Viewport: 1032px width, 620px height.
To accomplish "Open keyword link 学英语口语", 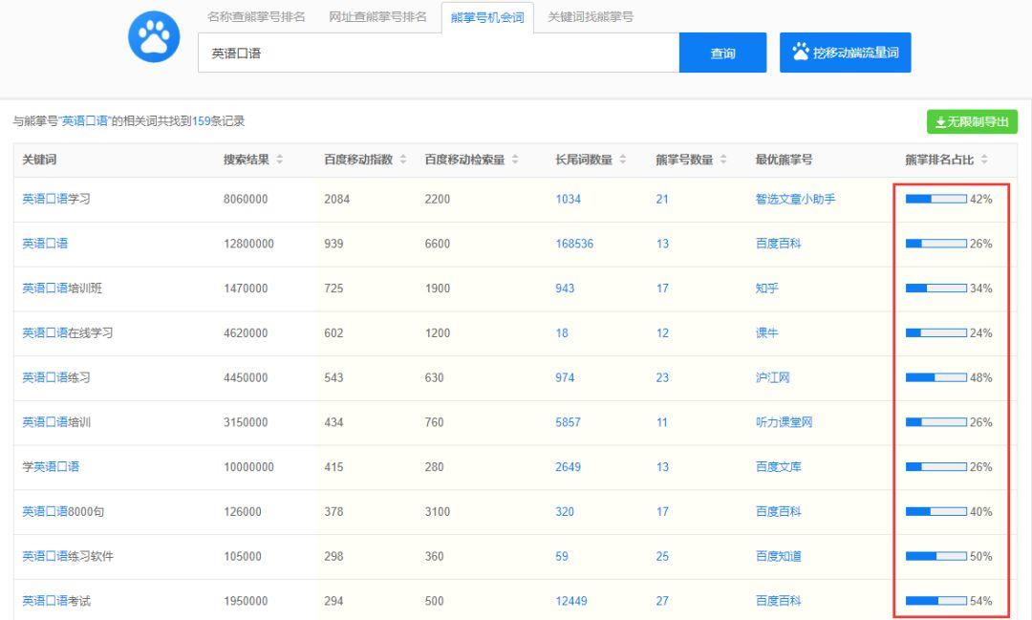I will click(x=51, y=466).
